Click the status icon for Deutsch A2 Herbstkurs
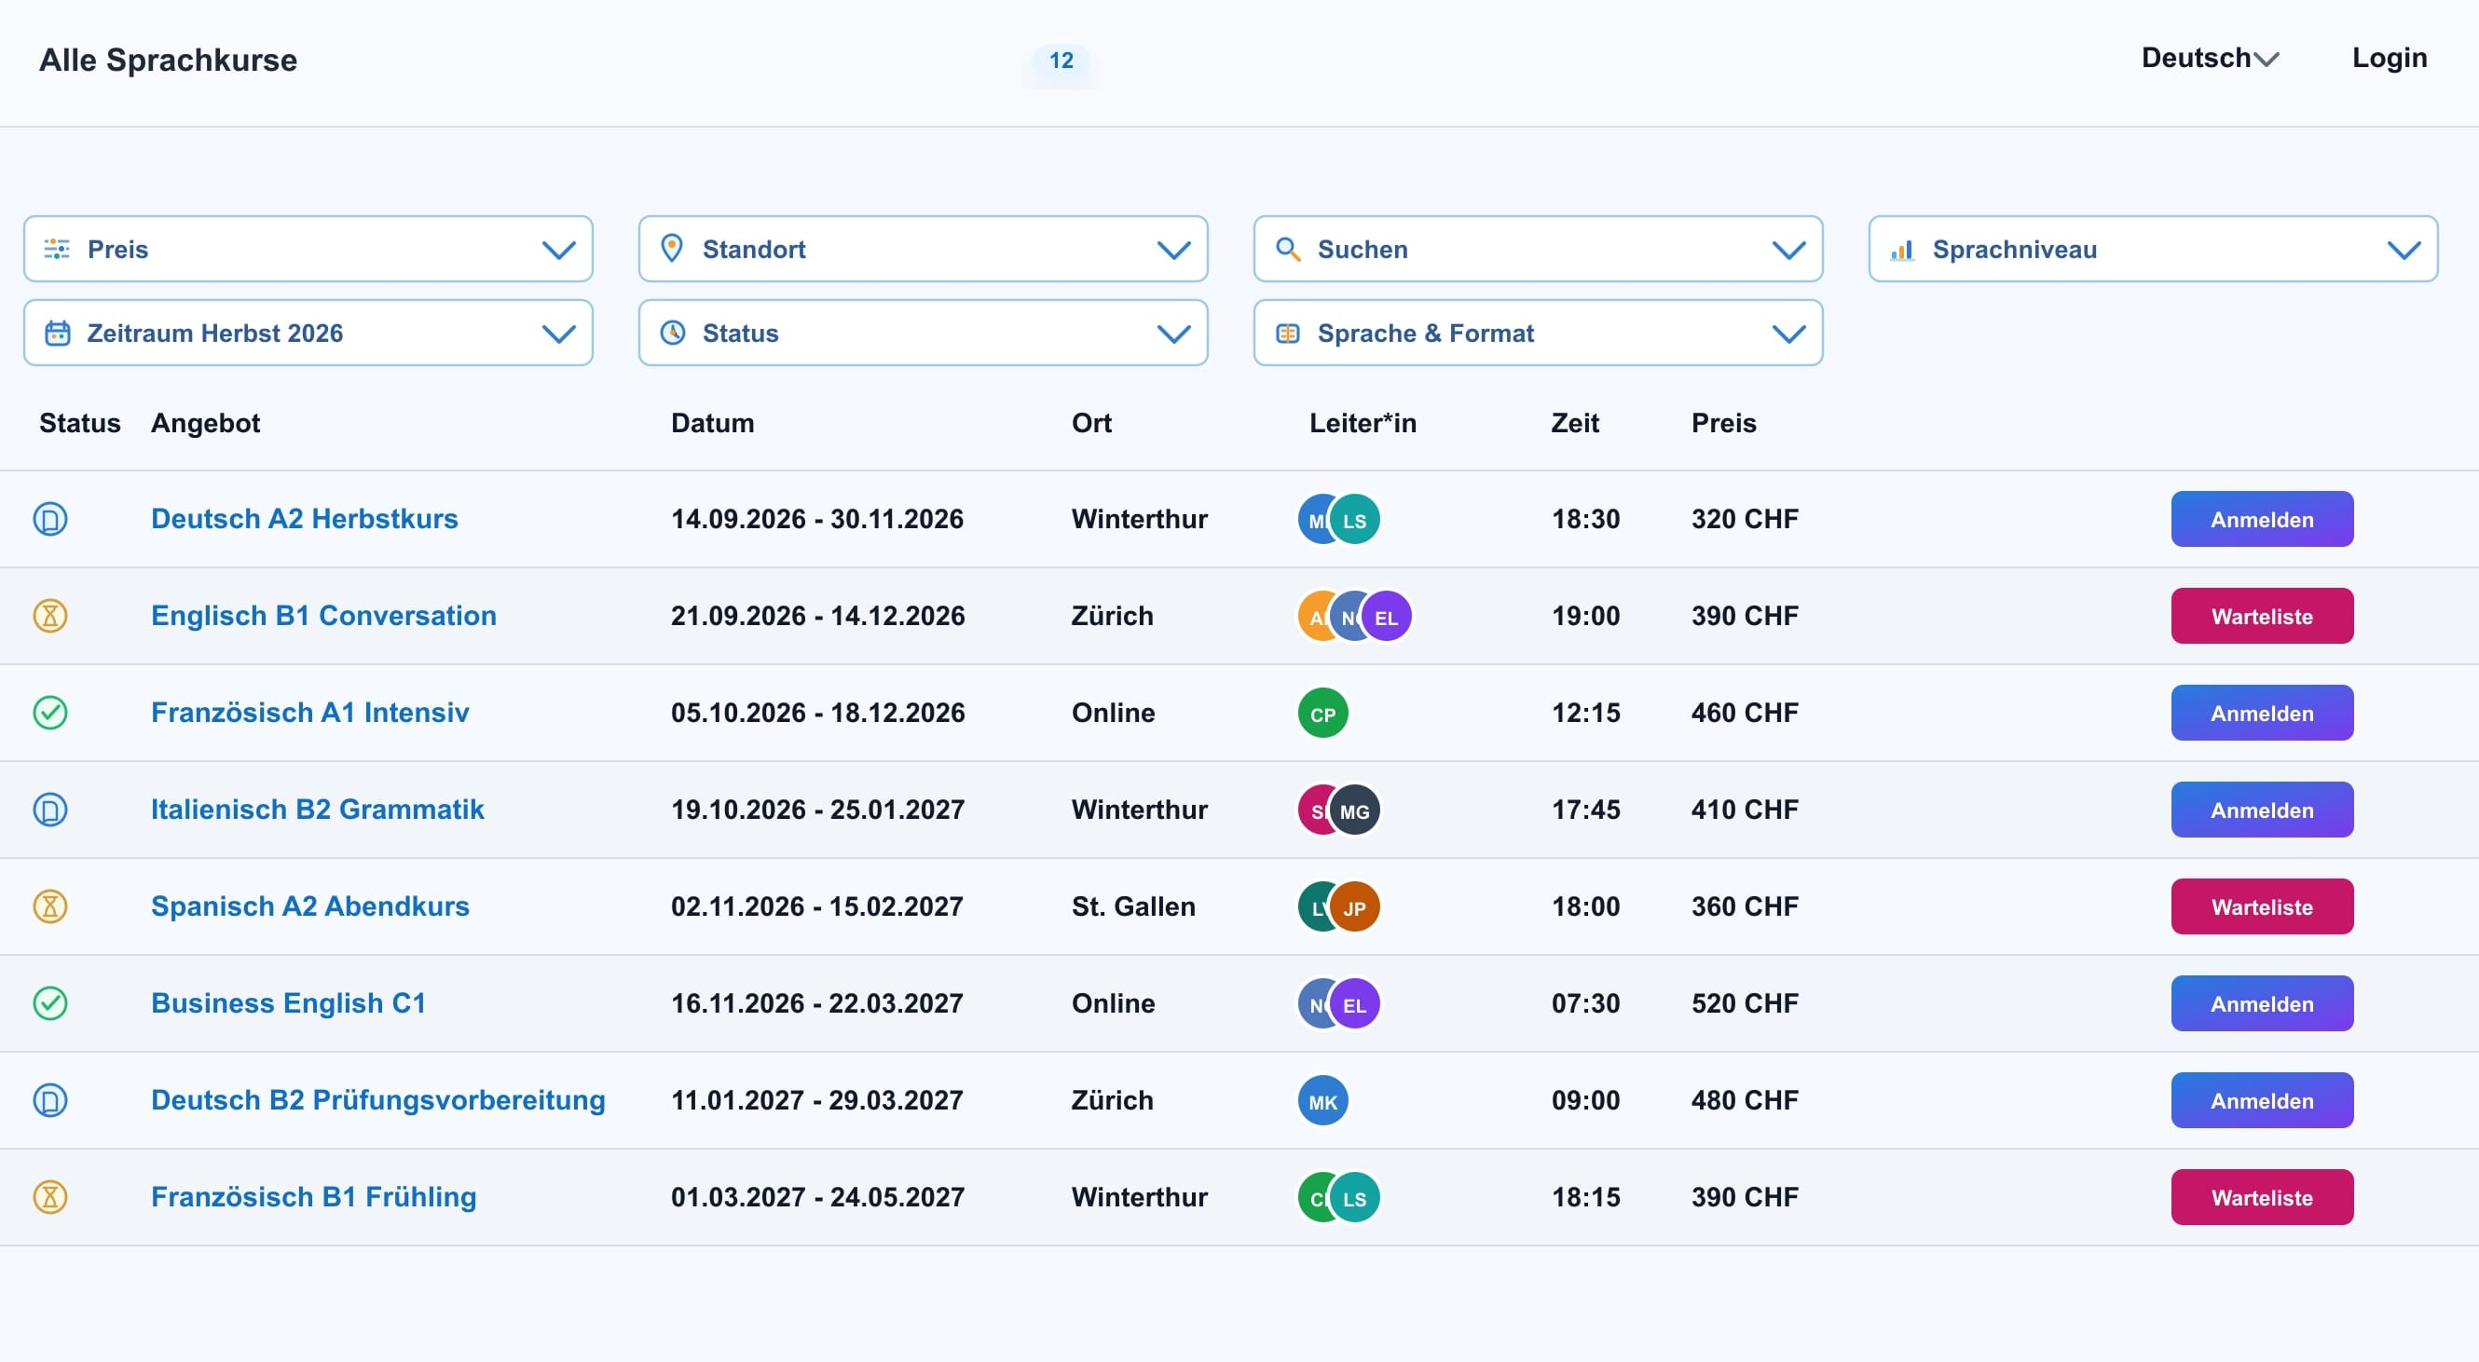2479x1362 pixels. pos(50,520)
